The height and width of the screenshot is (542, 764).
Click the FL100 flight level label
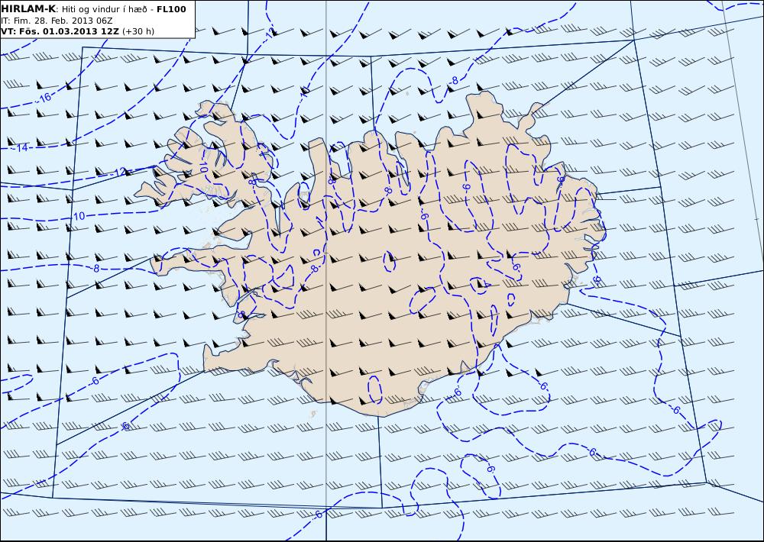171,9
